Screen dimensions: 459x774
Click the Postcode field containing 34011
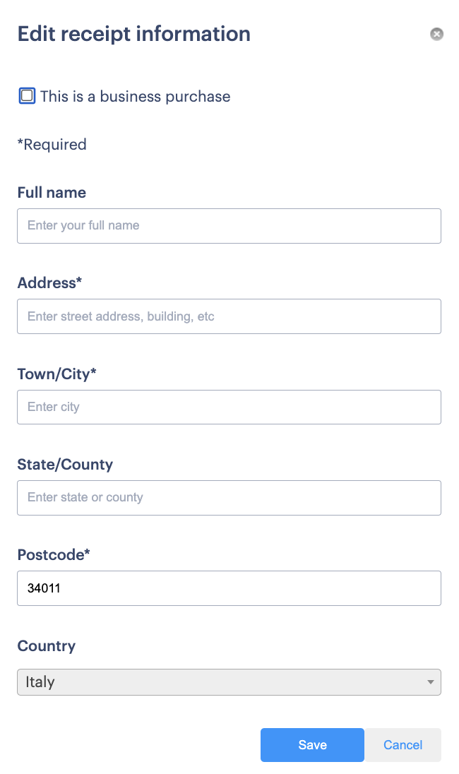point(229,588)
